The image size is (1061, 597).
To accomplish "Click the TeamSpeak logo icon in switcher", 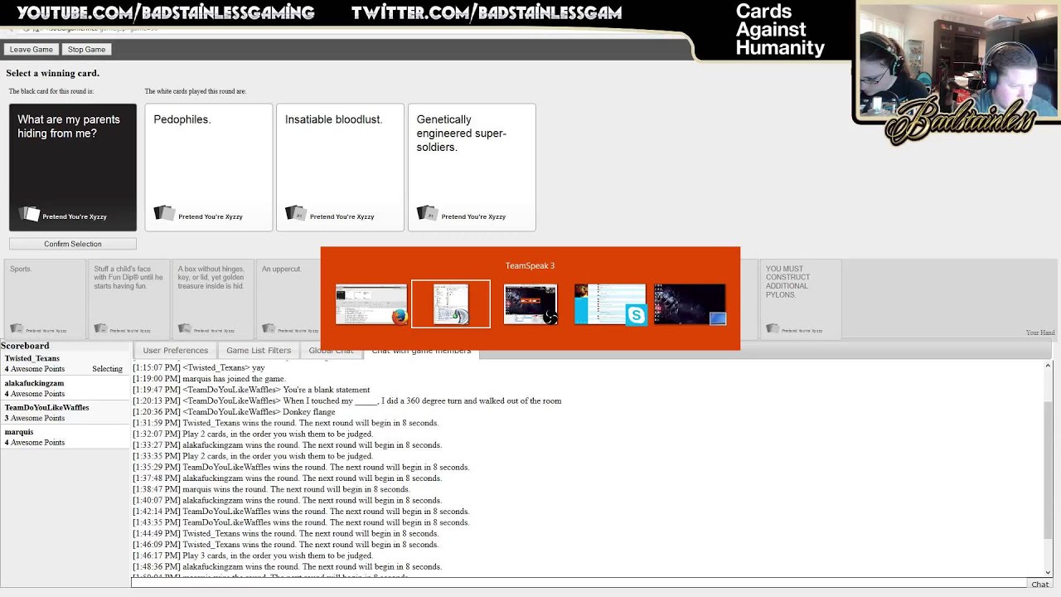I will pyautogui.click(x=461, y=316).
